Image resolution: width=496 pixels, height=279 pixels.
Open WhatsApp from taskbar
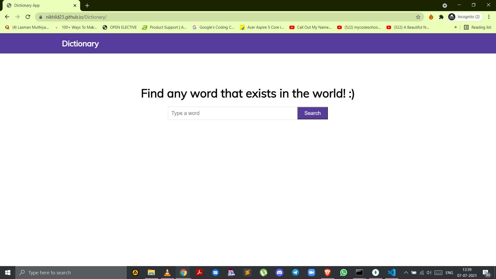pos(343,273)
